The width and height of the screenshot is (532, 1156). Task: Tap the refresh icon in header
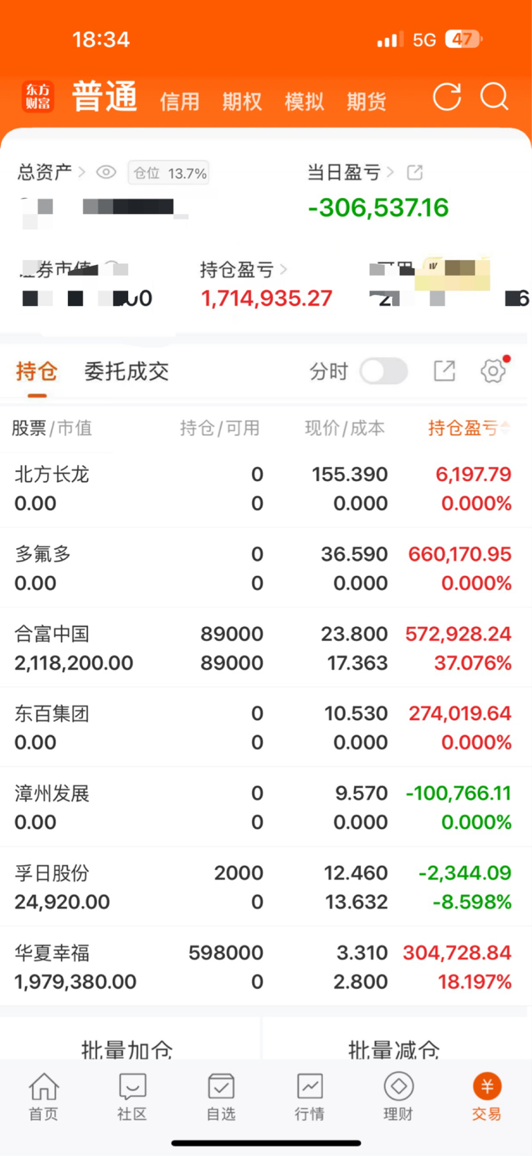coord(447,97)
